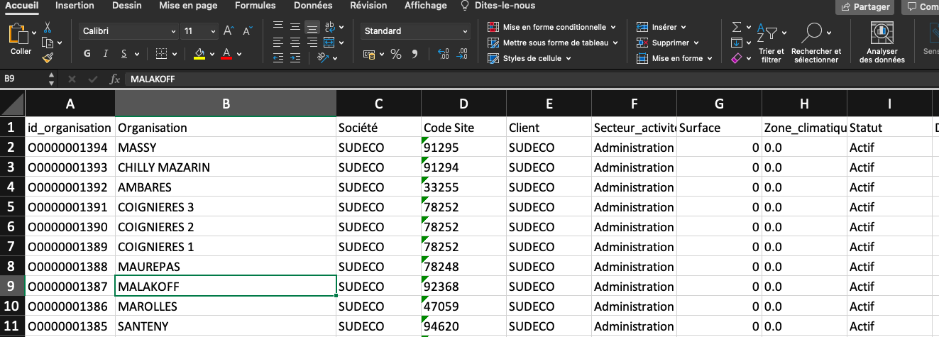
Task: Decrease font size with small A
Action: point(247,31)
